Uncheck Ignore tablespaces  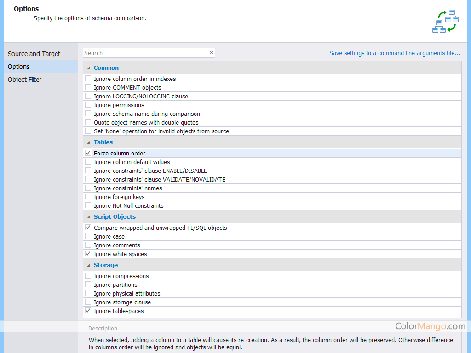[x=87, y=311]
